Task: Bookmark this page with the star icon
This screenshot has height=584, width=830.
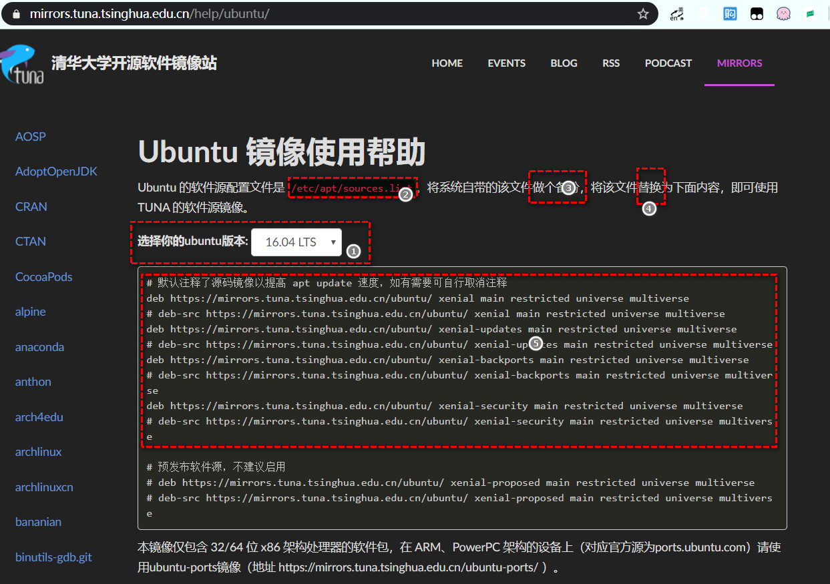Action: click(643, 13)
